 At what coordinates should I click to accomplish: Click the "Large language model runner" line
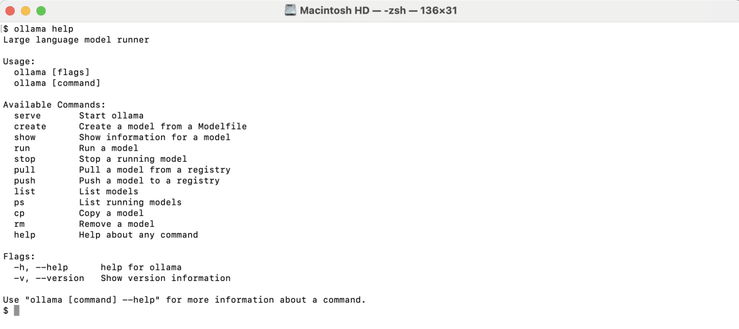(76, 40)
